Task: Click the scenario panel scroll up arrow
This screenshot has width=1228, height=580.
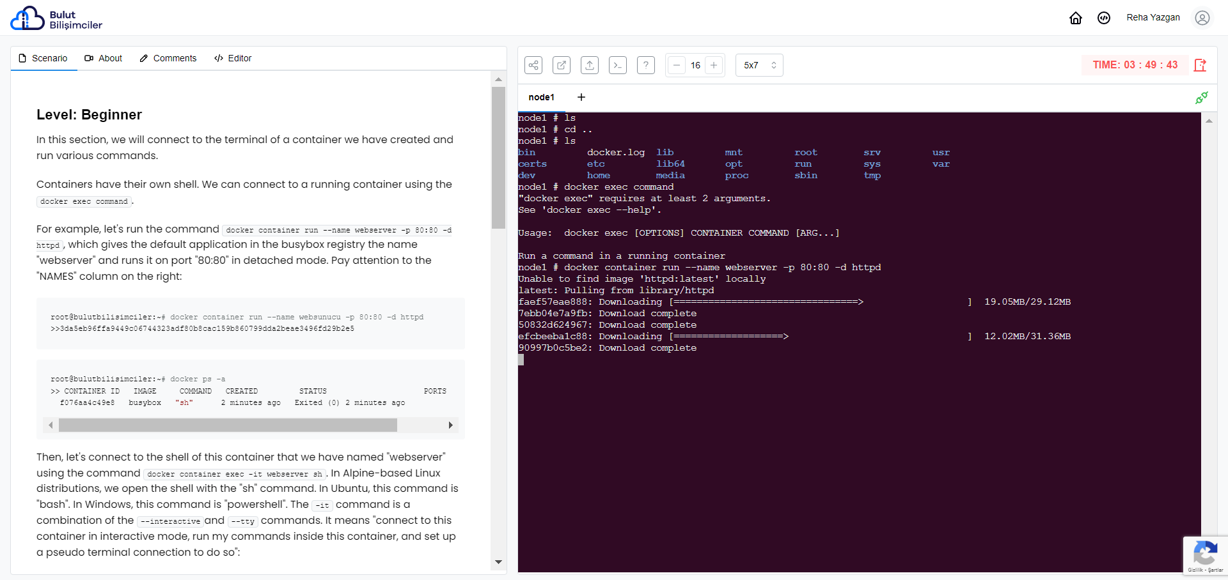Action: point(499,79)
